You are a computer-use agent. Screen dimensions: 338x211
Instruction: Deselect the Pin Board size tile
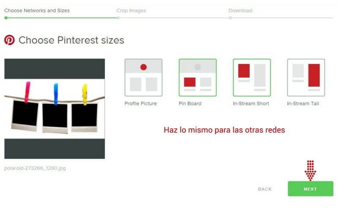(197, 77)
